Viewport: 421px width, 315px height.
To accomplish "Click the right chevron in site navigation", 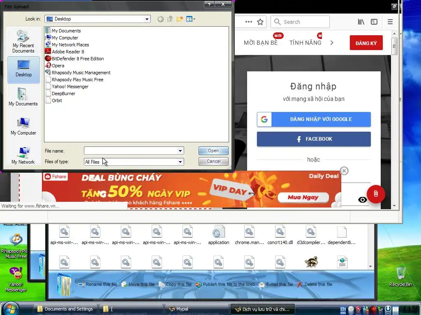I will (332, 43).
